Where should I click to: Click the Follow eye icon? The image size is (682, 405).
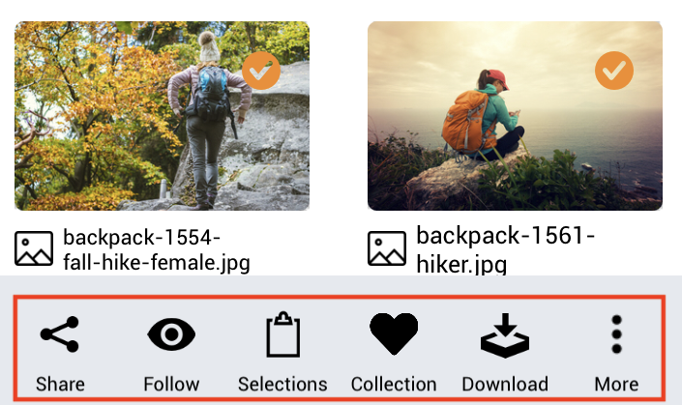coord(171,333)
